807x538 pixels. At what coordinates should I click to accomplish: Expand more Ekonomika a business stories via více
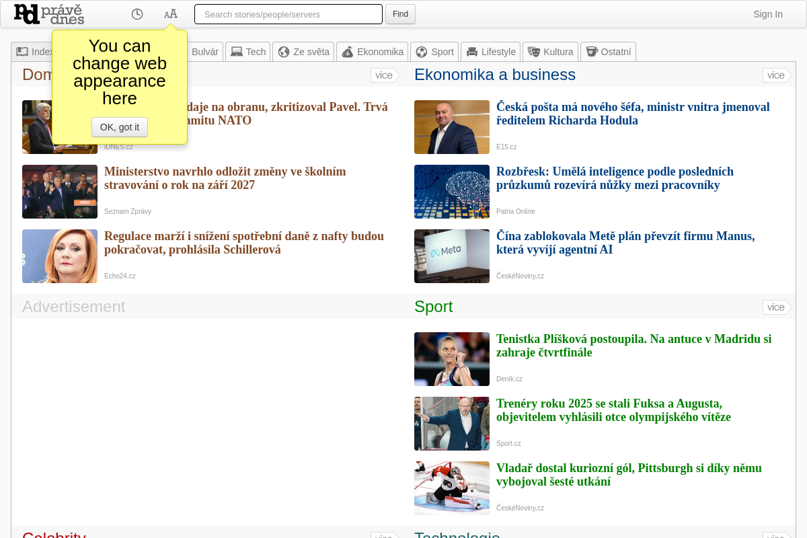click(x=776, y=75)
